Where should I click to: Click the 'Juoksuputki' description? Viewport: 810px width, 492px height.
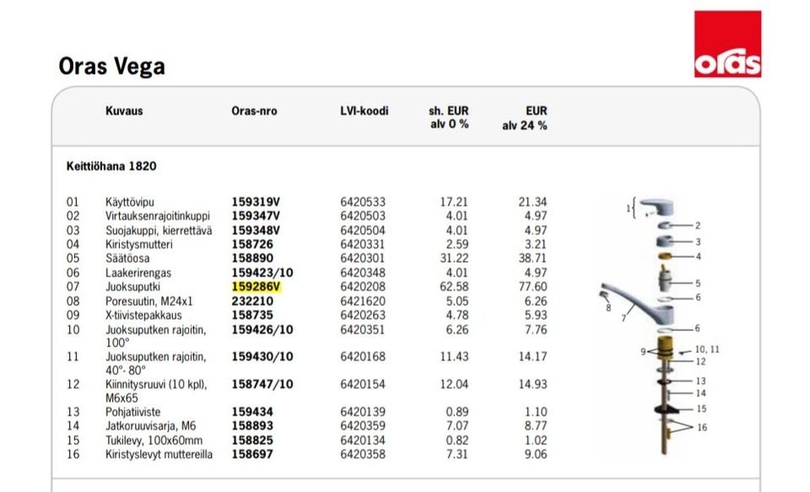click(x=132, y=286)
